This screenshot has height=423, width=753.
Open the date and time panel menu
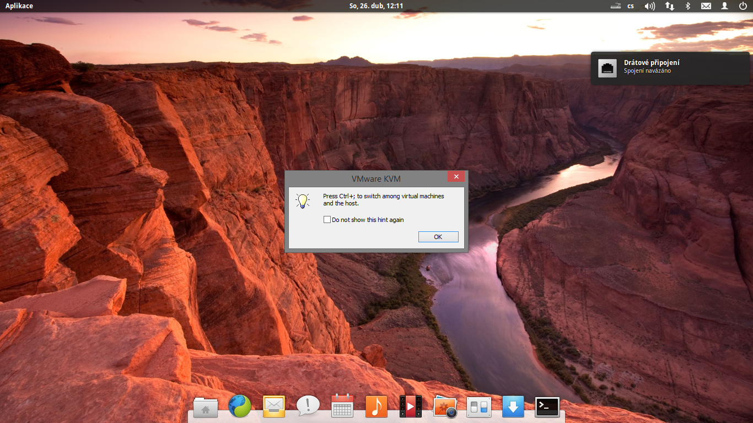click(x=376, y=6)
